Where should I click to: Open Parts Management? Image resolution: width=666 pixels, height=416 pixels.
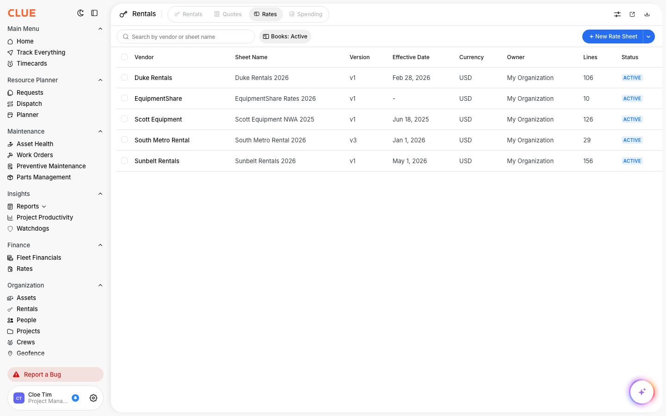43,177
